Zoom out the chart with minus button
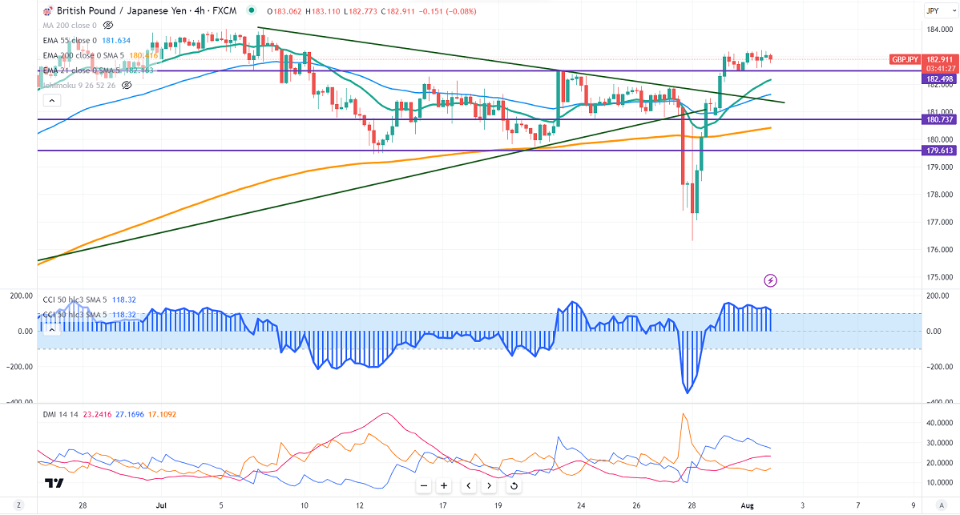Viewport: 960px width, 515px height. (424, 485)
